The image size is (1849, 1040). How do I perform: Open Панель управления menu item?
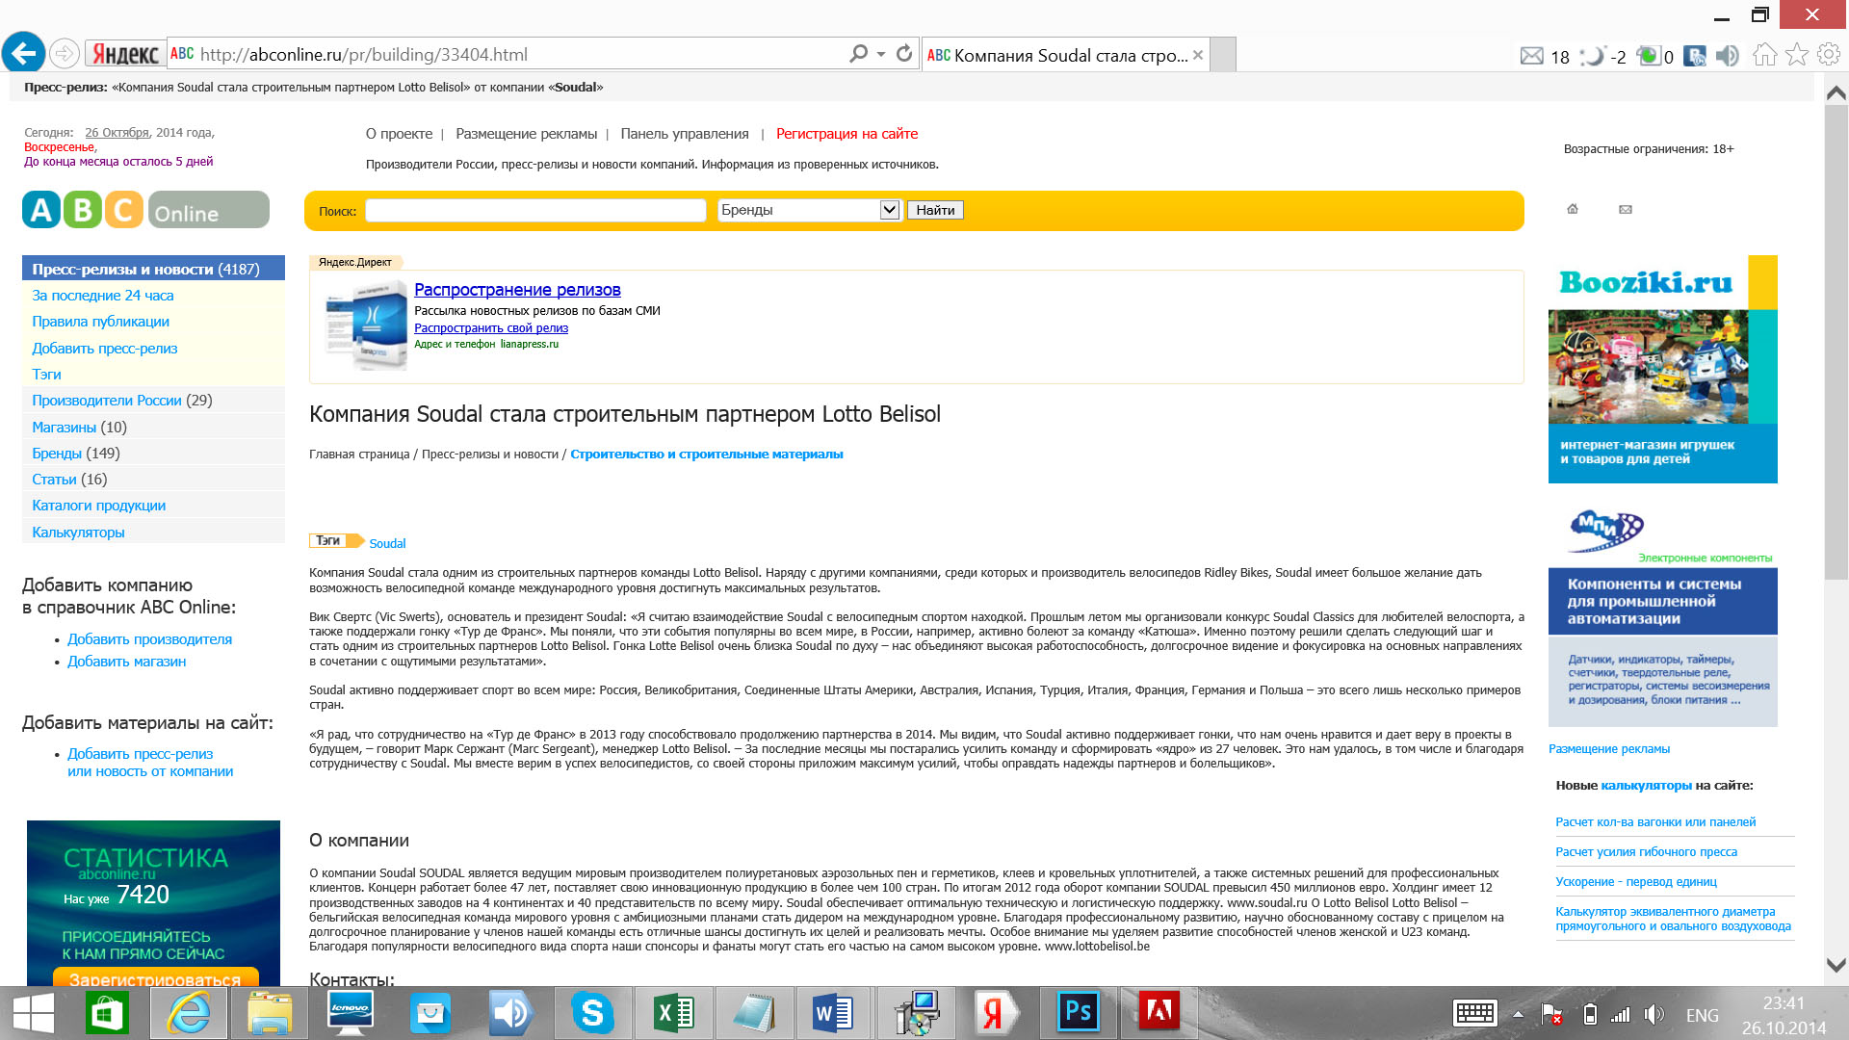pyautogui.click(x=685, y=134)
